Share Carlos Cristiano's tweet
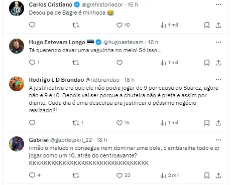The width and height of the screenshot is (231, 185). click(218, 25)
